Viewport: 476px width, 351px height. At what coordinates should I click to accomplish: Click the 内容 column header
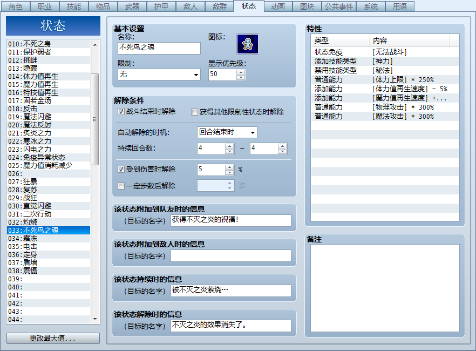point(409,40)
